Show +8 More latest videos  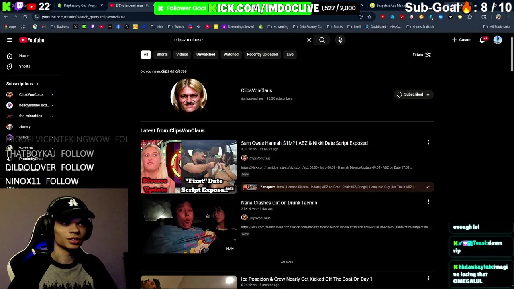click(287, 262)
